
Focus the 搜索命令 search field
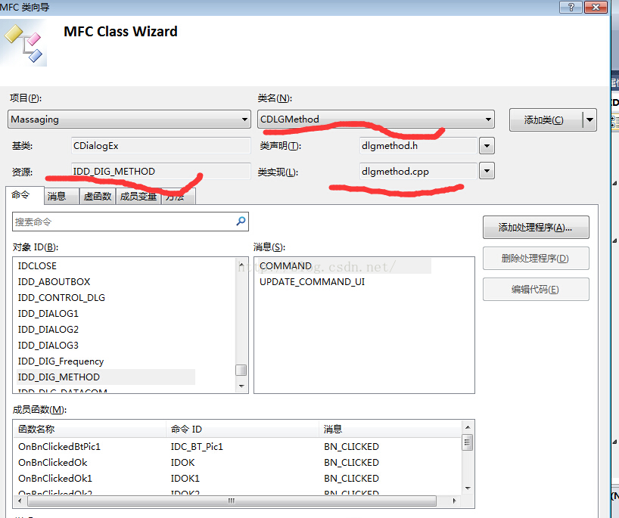pyautogui.click(x=130, y=222)
